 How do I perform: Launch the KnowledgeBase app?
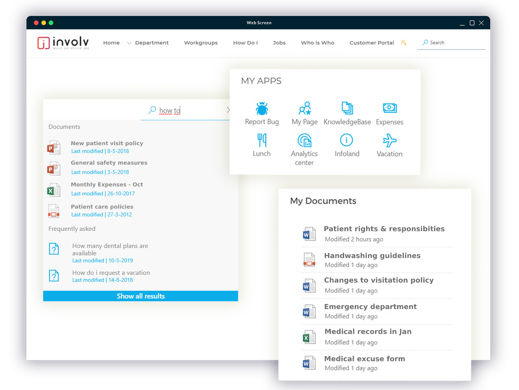[347, 113]
